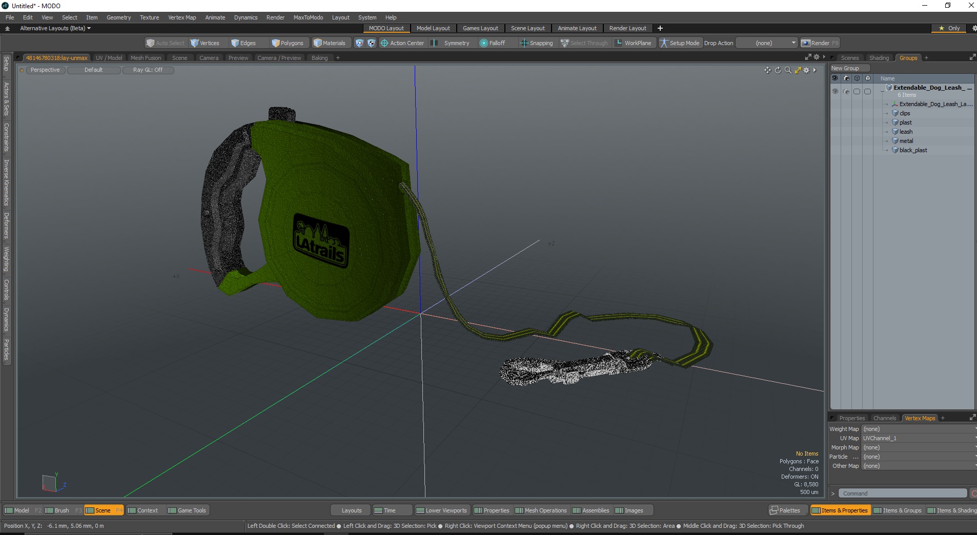977x535 pixels.
Task: Maximize the groups panel via expand arrows
Action: tap(972, 57)
